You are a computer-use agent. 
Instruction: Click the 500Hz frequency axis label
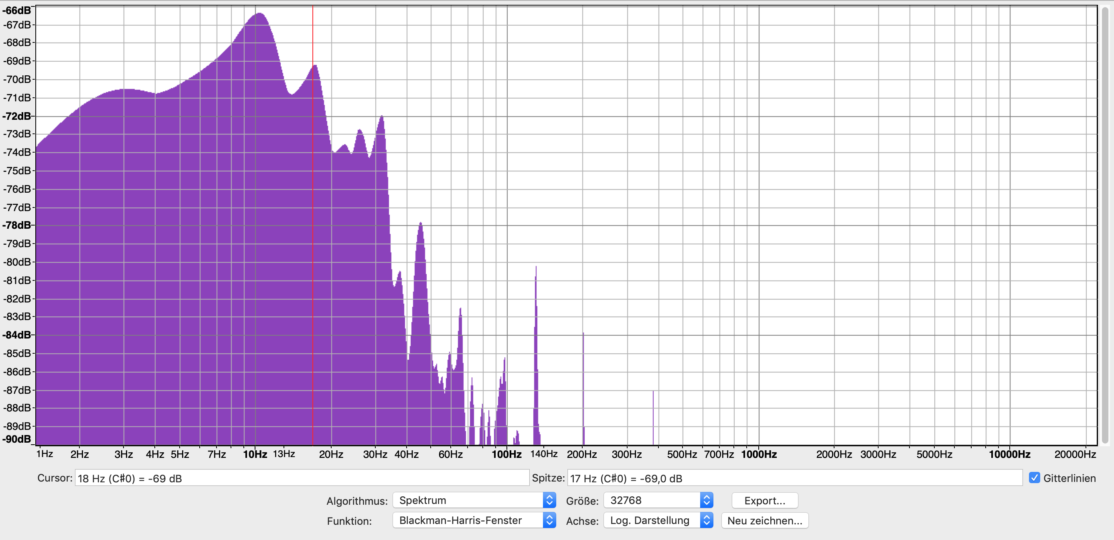point(682,454)
